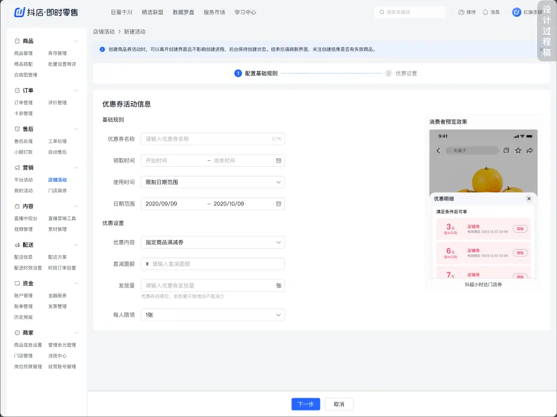Image resolution: width=557 pixels, height=417 pixels.
Task: Click the 下一步 button
Action: tap(305, 404)
